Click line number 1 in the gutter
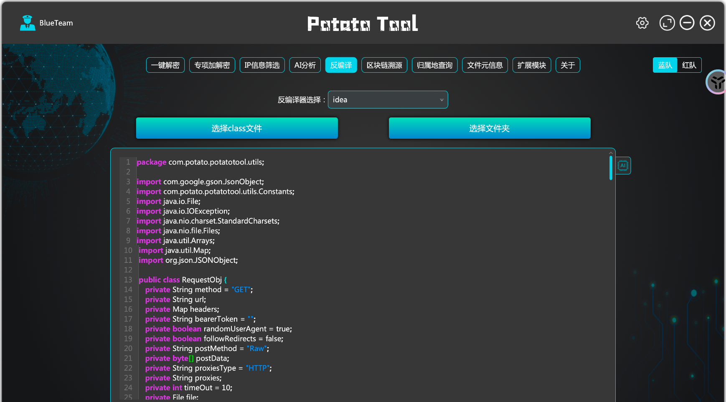This screenshot has width=726, height=402. click(128, 162)
